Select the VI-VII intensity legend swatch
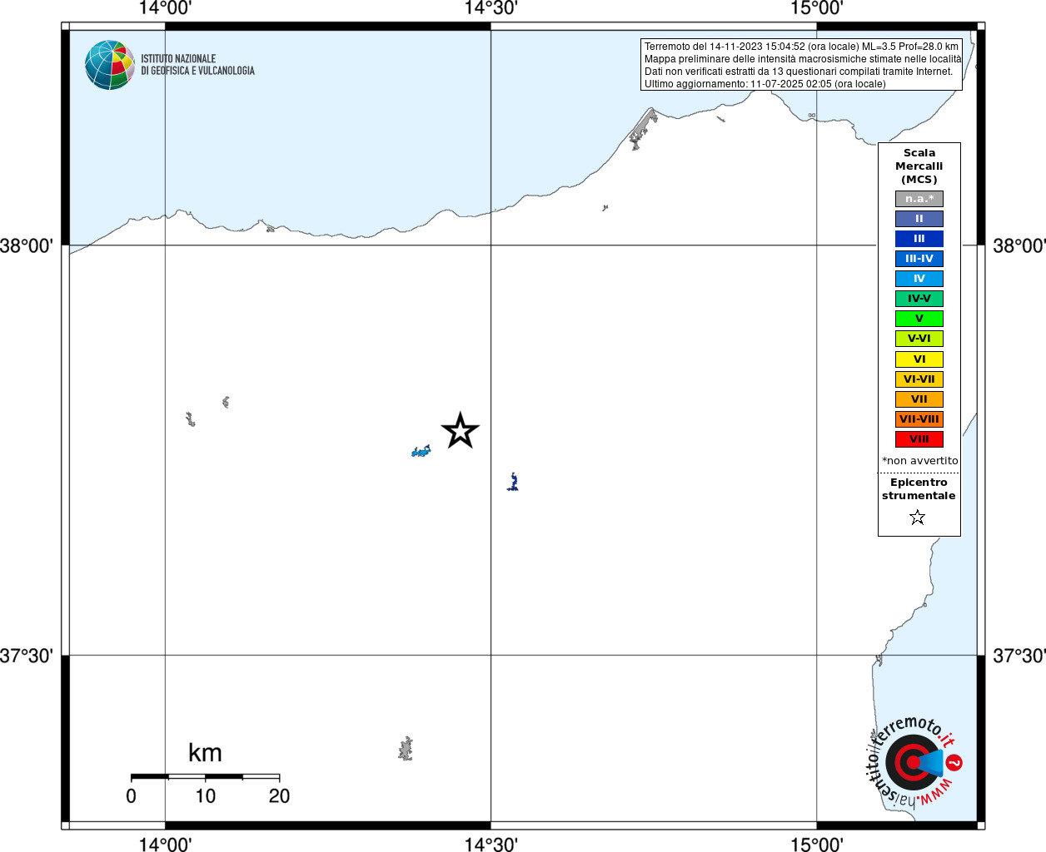Image resolution: width=1046 pixels, height=852 pixels. pos(919,379)
